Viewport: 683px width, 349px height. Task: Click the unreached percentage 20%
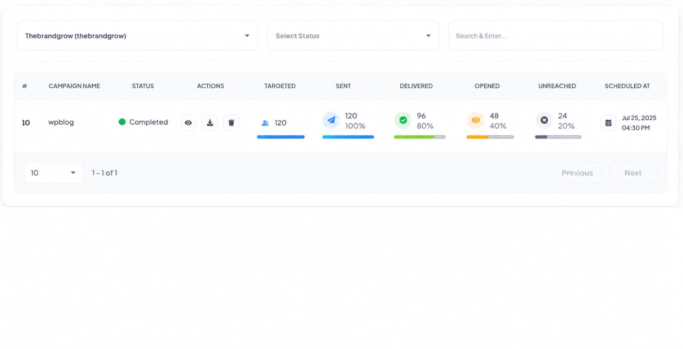(566, 126)
